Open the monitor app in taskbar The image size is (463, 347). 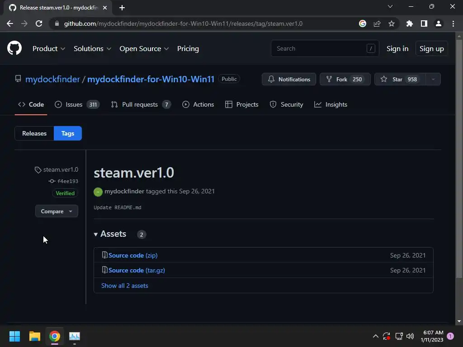click(x=75, y=336)
